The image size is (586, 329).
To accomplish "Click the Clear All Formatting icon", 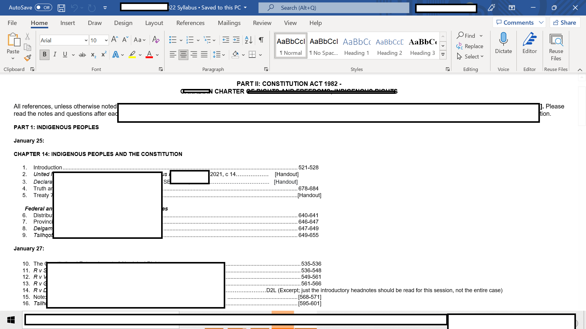I will coord(156,40).
